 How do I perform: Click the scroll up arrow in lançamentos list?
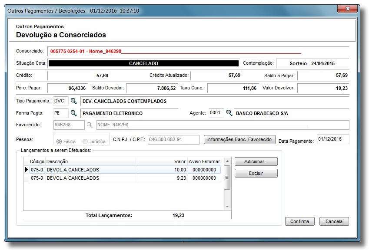[x=227, y=161]
